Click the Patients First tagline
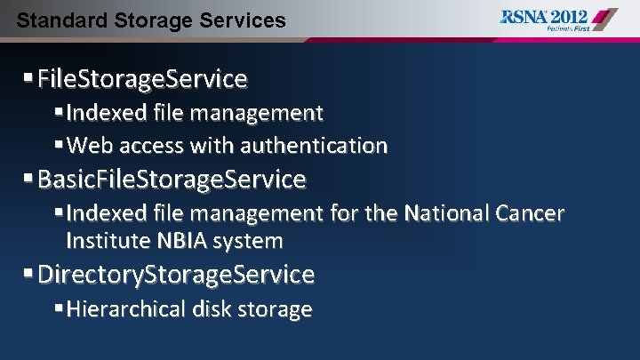Screen dimensions: 640x360 (x=568, y=28)
